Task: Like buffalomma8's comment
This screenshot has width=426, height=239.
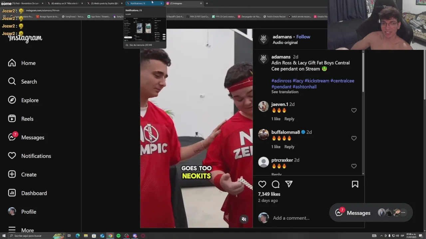Action: (354, 138)
